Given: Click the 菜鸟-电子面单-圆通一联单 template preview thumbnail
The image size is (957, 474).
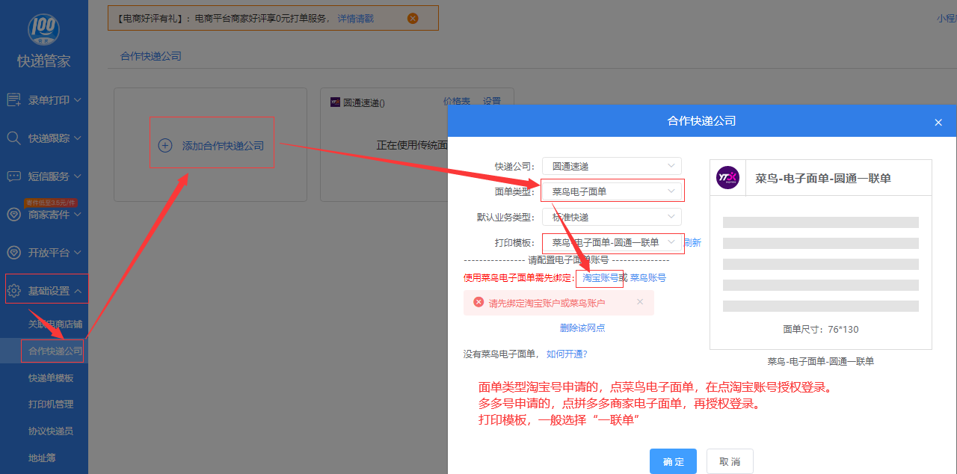Looking at the screenshot, I should (x=820, y=254).
